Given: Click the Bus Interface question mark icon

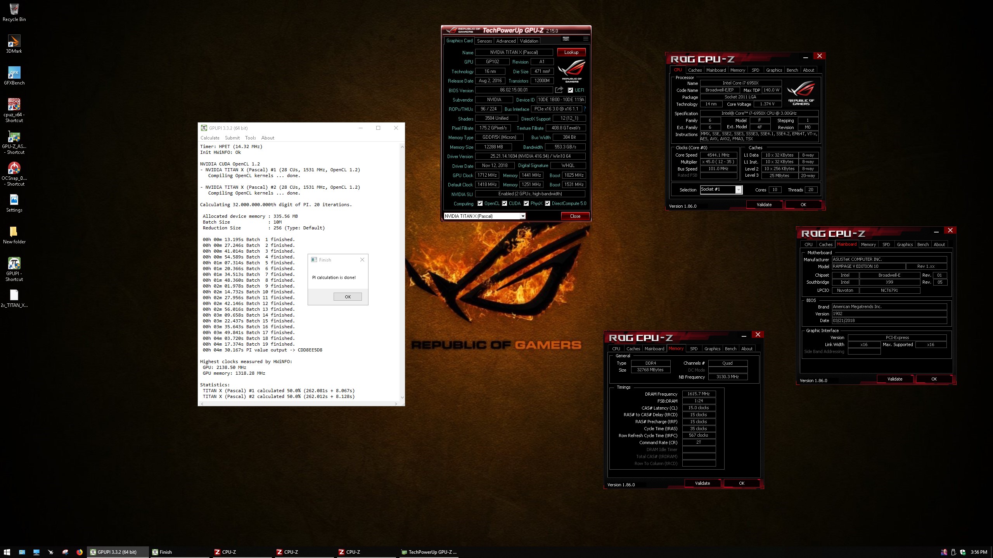Looking at the screenshot, I should 585,109.
